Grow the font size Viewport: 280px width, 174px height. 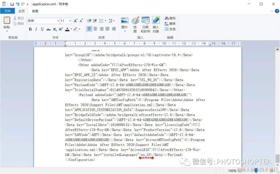pos(75,21)
